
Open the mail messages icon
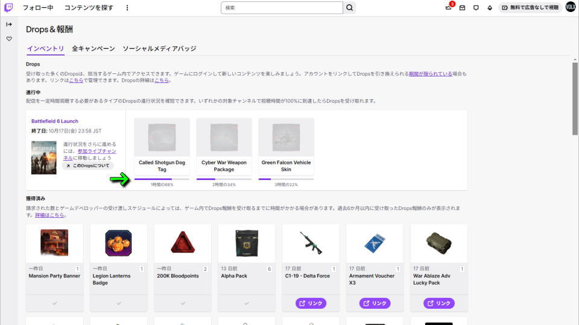coord(462,8)
